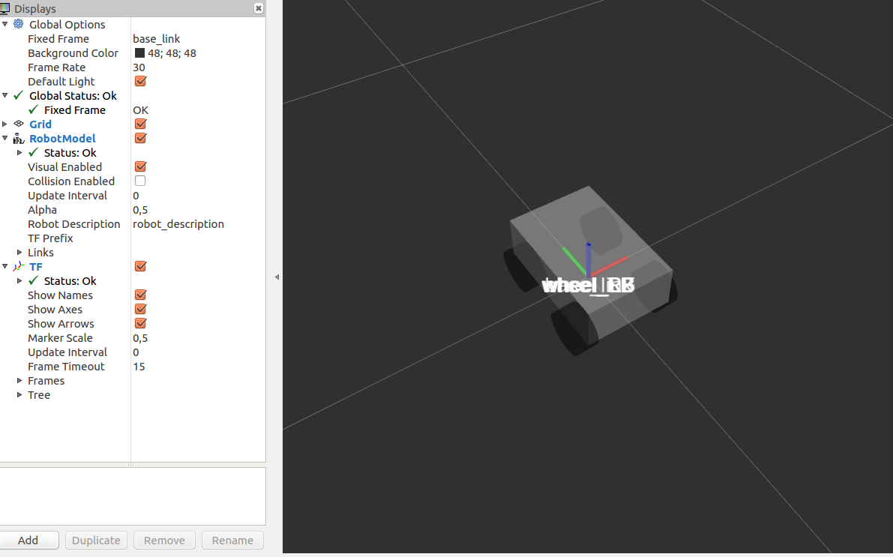Click the empty TF Prefix value field
This screenshot has height=557, width=893.
[198, 238]
